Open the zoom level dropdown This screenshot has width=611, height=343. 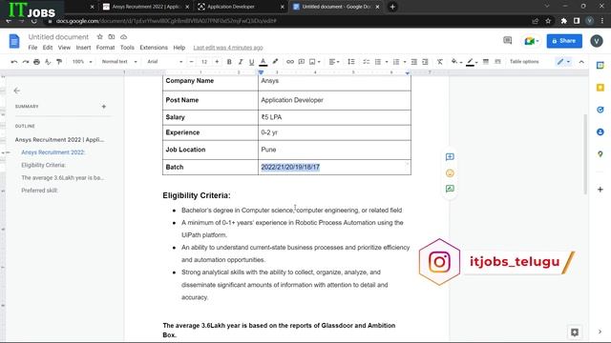coord(82,61)
